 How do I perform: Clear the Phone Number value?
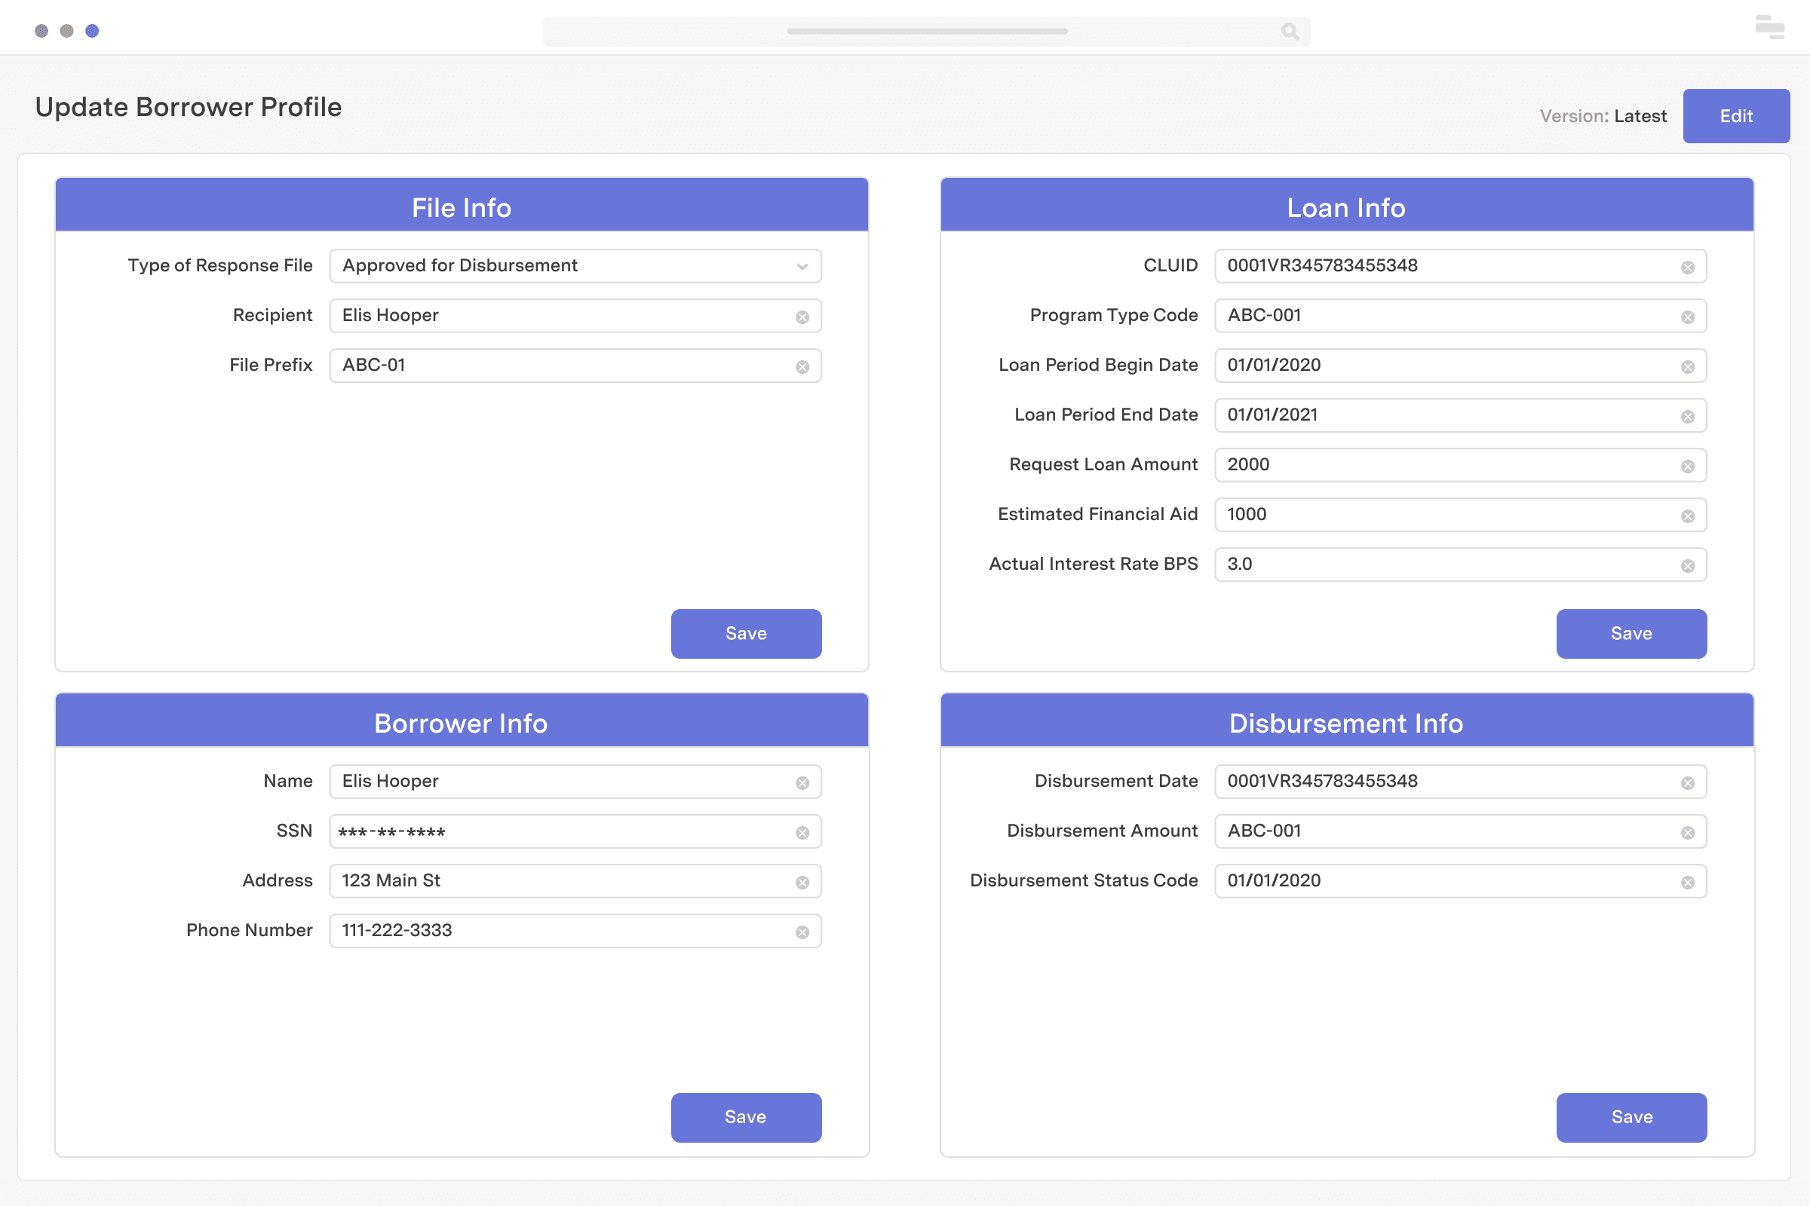pos(802,931)
